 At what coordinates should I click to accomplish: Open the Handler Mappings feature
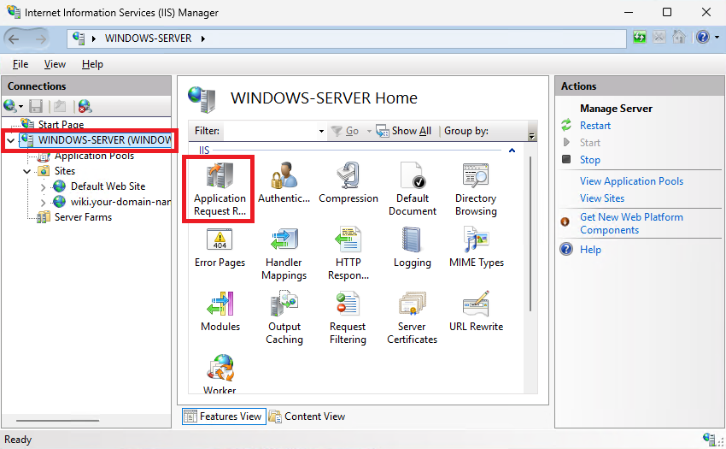(x=284, y=254)
